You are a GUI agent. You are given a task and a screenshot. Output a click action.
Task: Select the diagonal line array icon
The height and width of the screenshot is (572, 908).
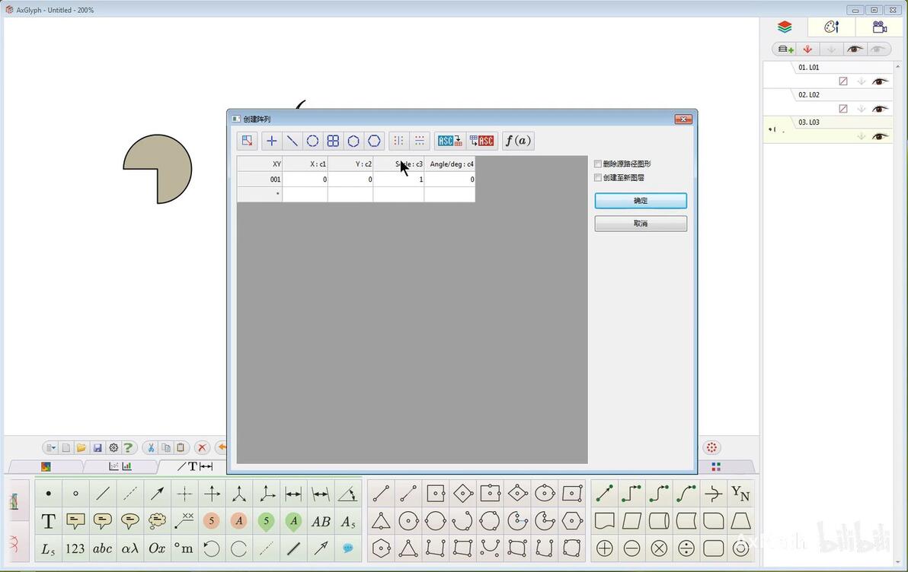coord(292,141)
